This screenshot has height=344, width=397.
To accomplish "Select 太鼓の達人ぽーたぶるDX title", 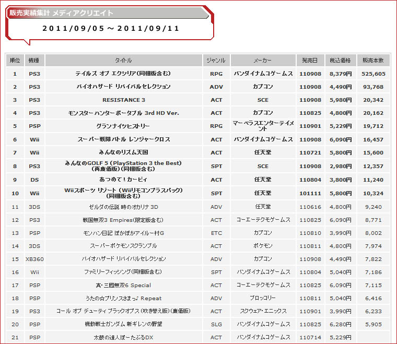I will tap(123, 337).
